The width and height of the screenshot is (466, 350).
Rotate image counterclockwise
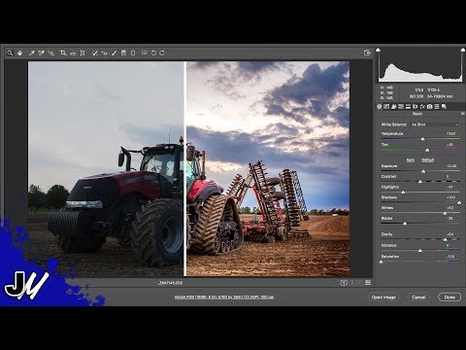pyautogui.click(x=153, y=52)
